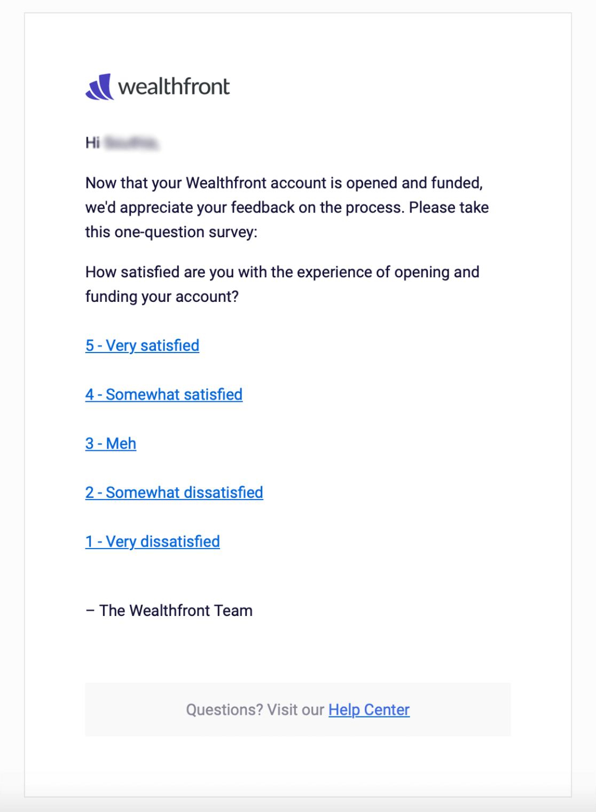The height and width of the screenshot is (812, 596).
Task: Click "funding your account?" question ending
Action: pyautogui.click(x=162, y=296)
